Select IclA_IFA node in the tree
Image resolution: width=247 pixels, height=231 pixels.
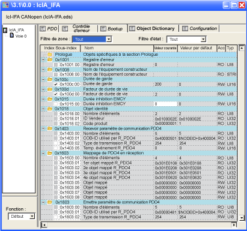tap(16, 30)
